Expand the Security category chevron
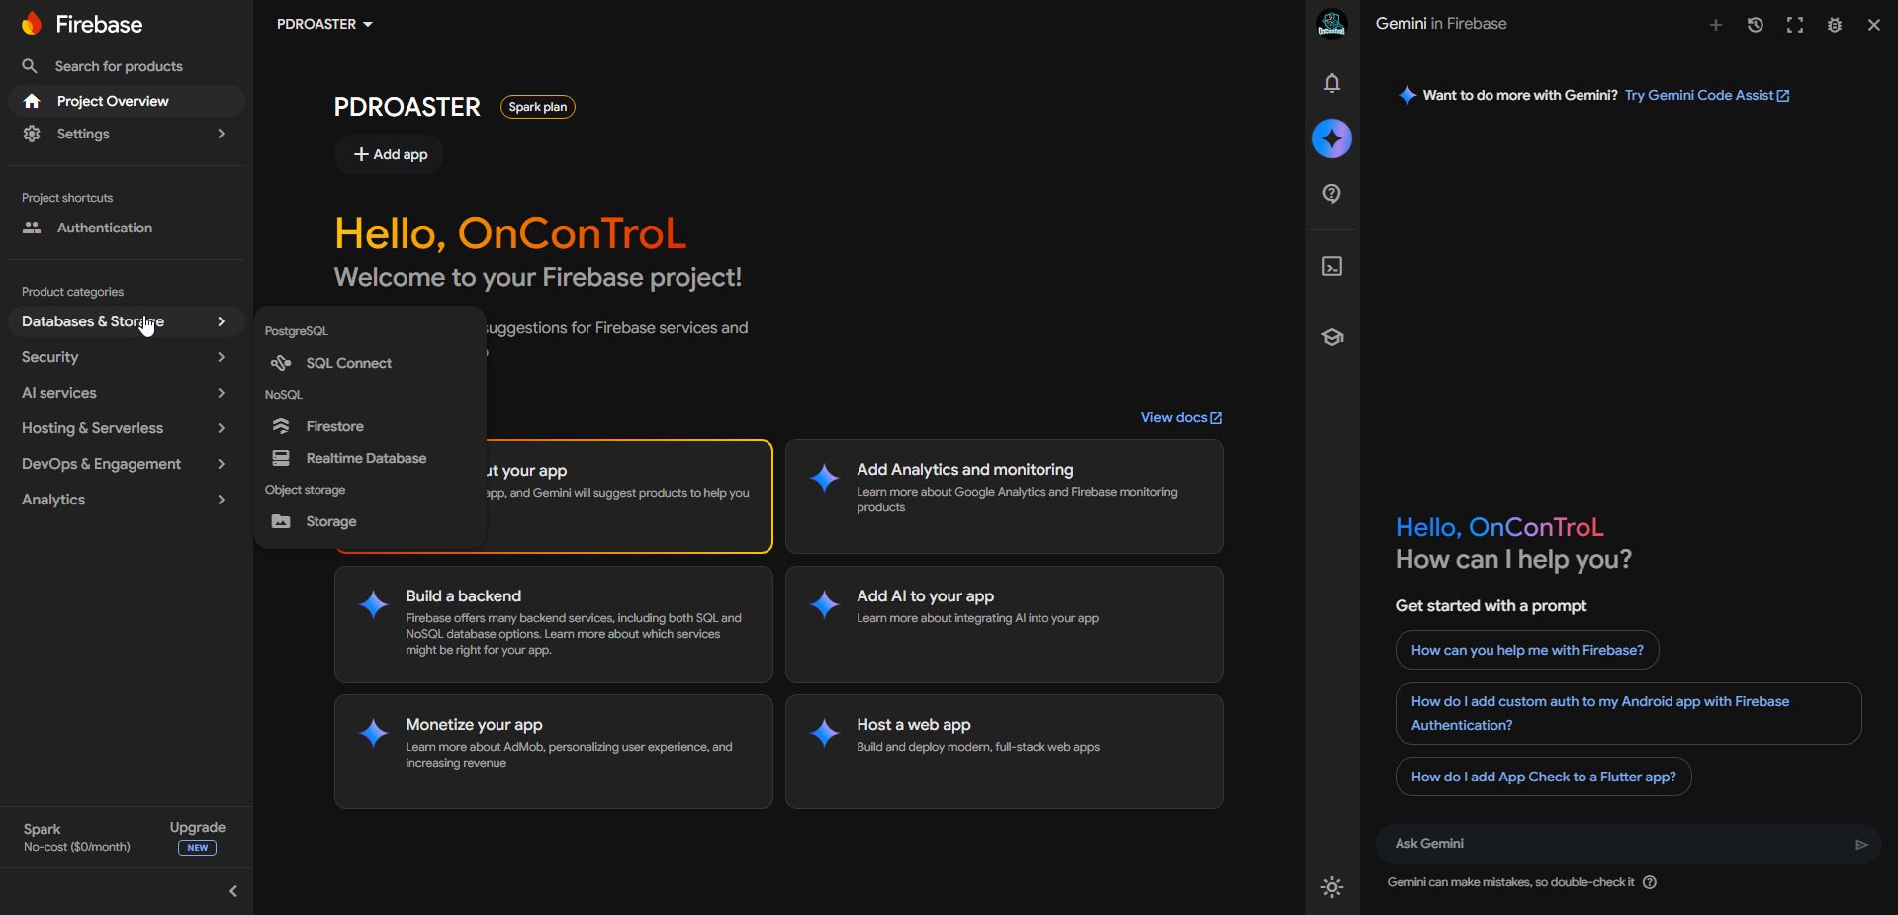Viewport: 1898px width, 915px height. pyautogui.click(x=222, y=357)
